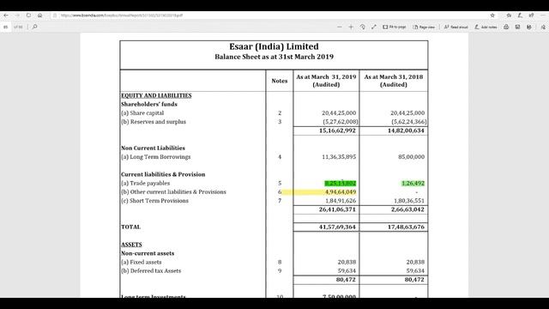
Task: Select the yellow highlighted 4,94,64,049 value
Action: [341, 192]
